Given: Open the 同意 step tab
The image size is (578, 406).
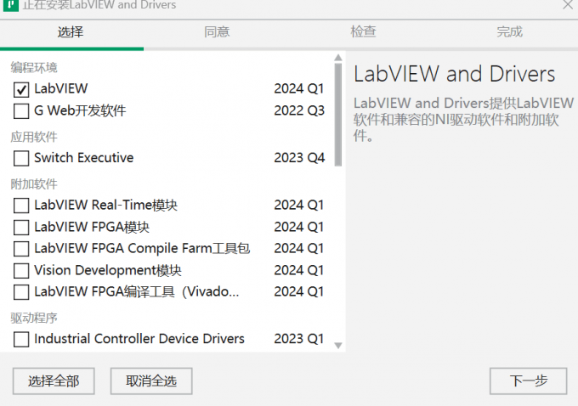Looking at the screenshot, I should [x=217, y=32].
